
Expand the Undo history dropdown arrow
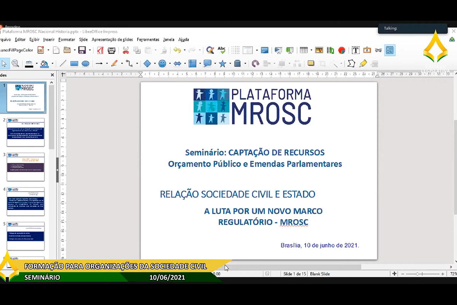click(184, 50)
